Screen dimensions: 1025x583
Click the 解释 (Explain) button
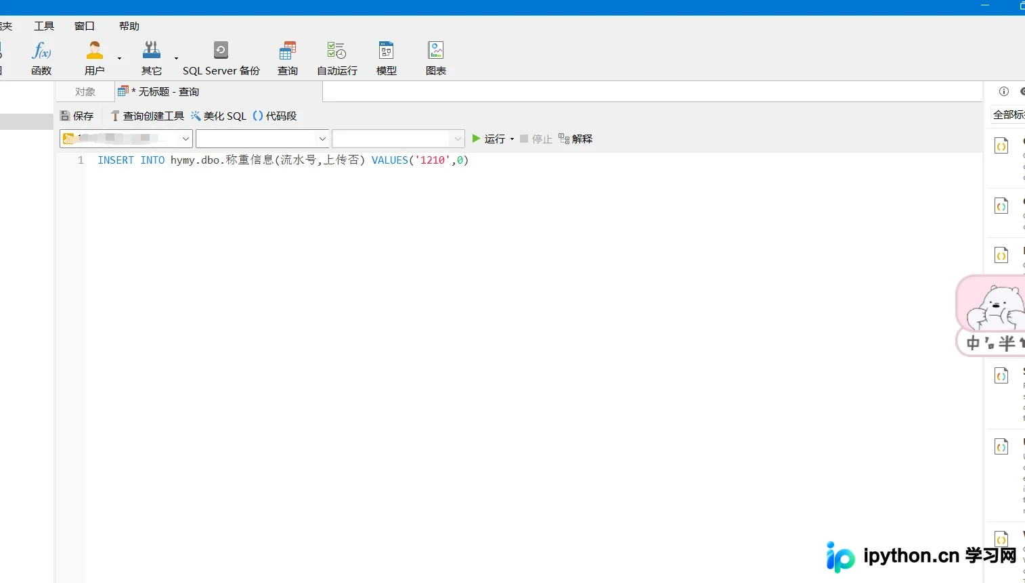pos(575,139)
